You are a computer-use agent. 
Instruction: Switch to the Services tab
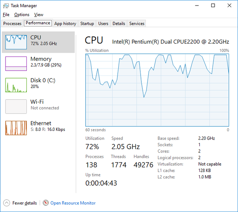tap(137, 23)
